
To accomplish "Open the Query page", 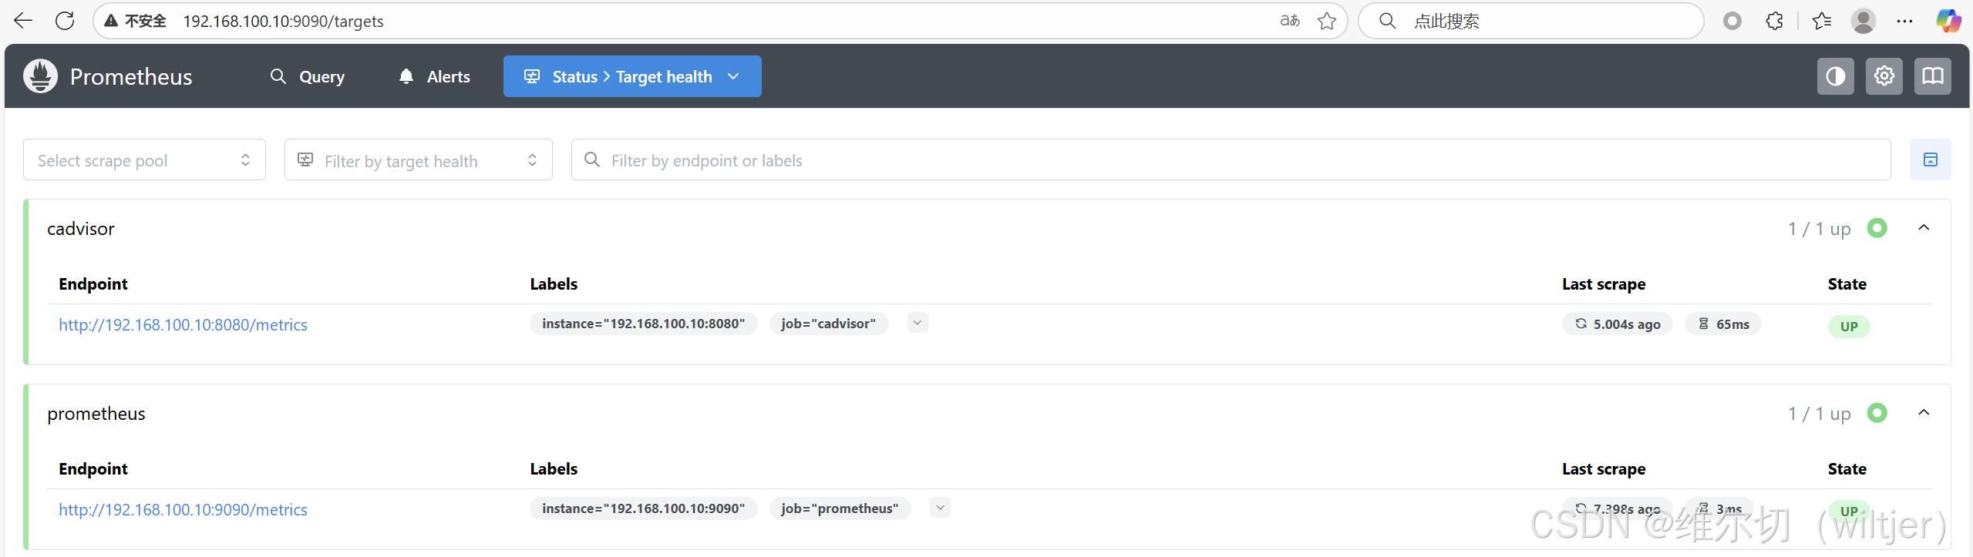I will [308, 76].
